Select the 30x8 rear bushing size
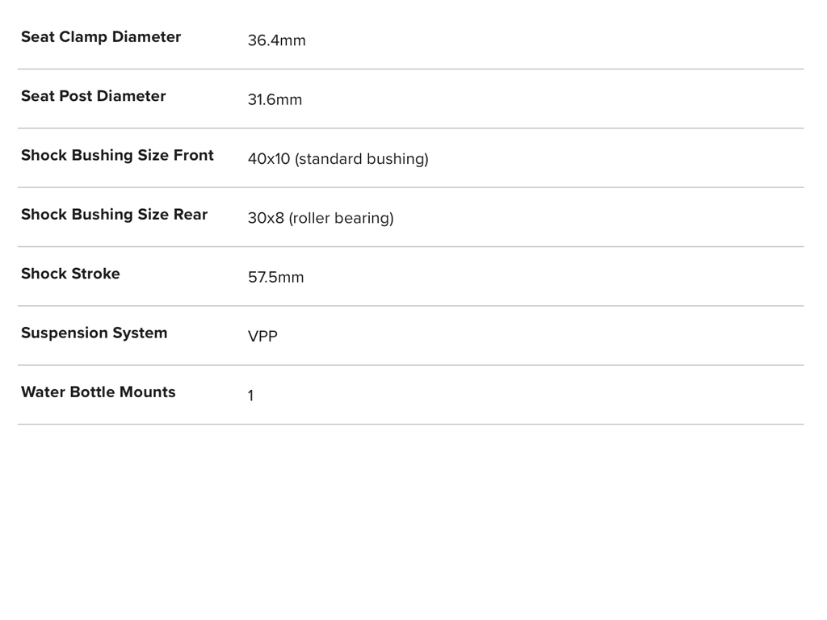 [x=266, y=219]
